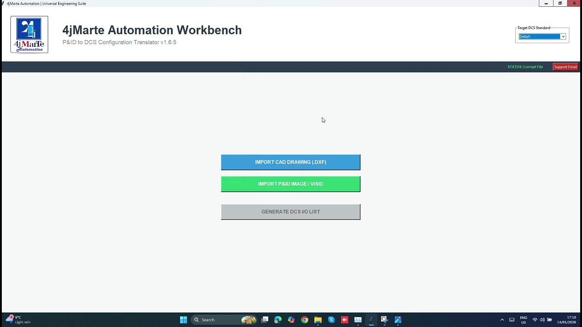Viewport: 582px width, 327px height.
Task: Open File Explorer from the taskbar
Action: click(x=318, y=320)
